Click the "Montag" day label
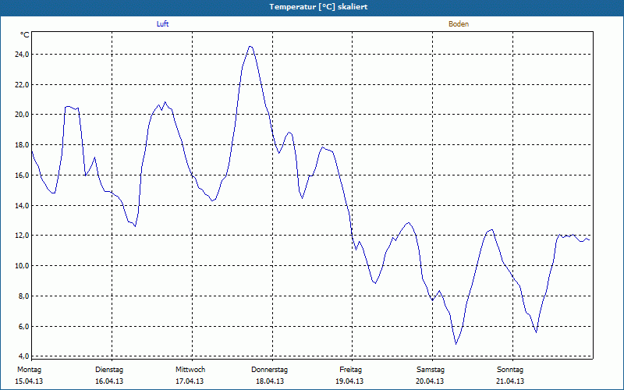 point(29,370)
